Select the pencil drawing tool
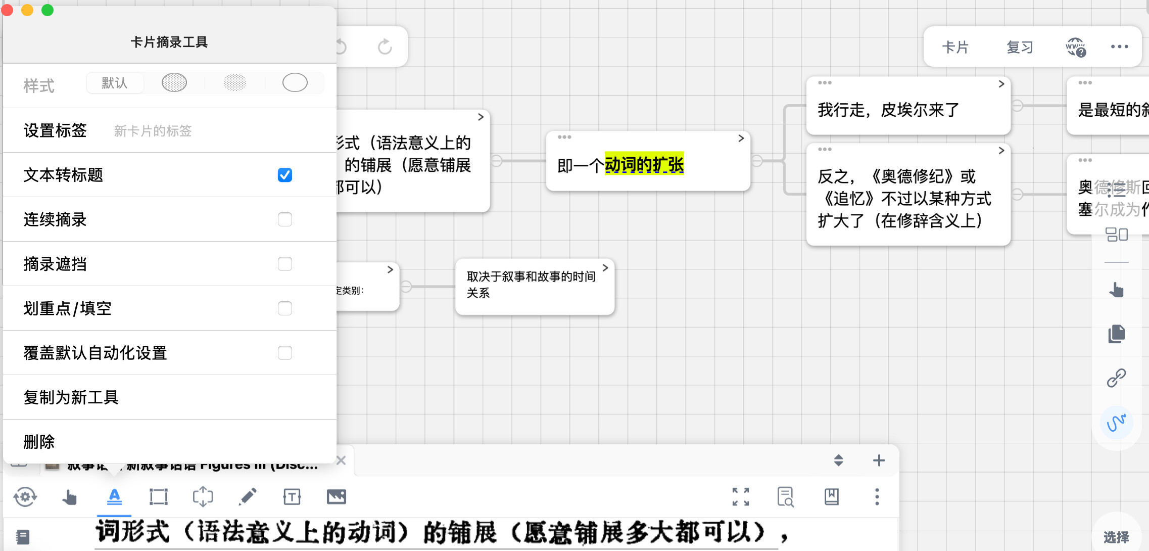Screen dimensions: 1149x551 tap(248, 497)
